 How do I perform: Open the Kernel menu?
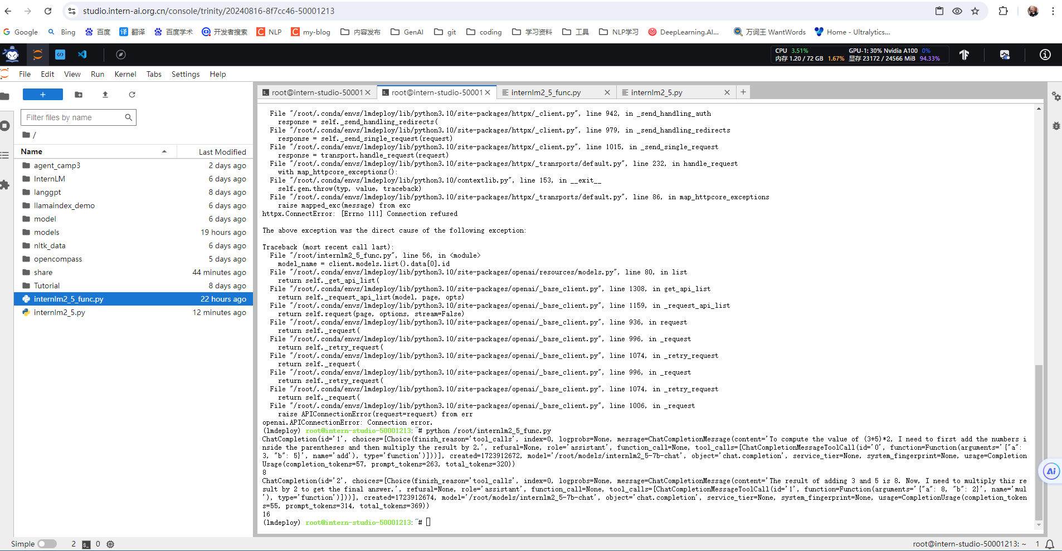(125, 74)
